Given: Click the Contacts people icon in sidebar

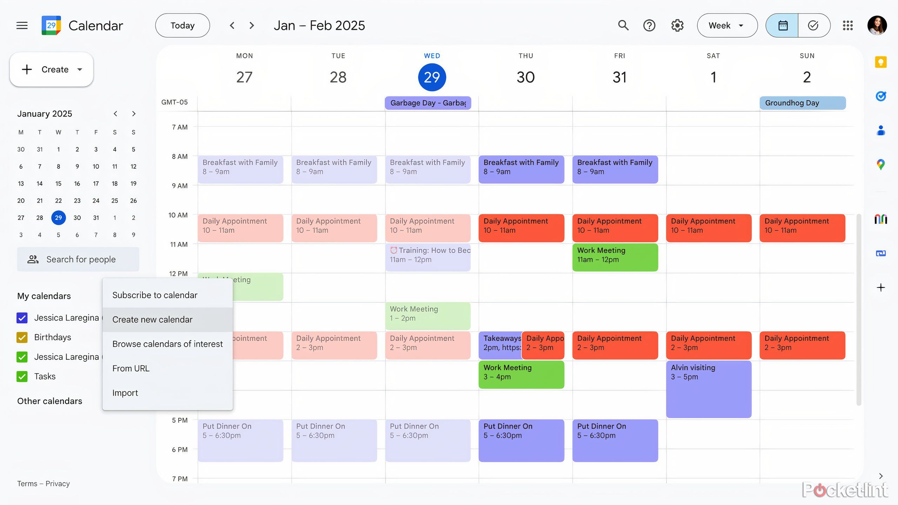Looking at the screenshot, I should pyautogui.click(x=880, y=129).
